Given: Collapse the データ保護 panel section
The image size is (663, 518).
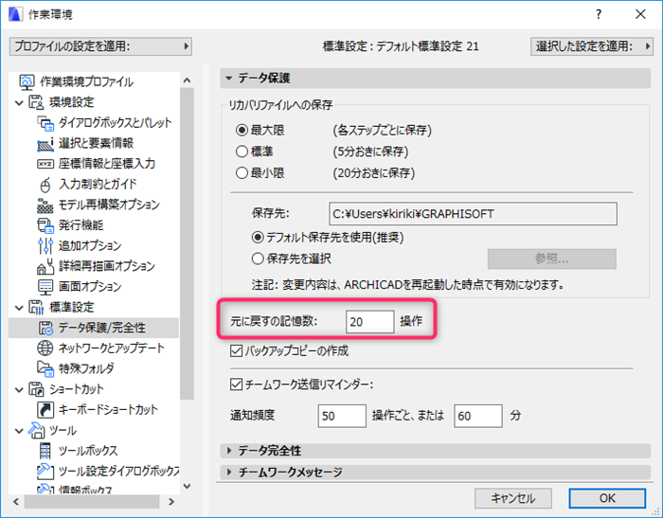Looking at the screenshot, I should point(229,79).
